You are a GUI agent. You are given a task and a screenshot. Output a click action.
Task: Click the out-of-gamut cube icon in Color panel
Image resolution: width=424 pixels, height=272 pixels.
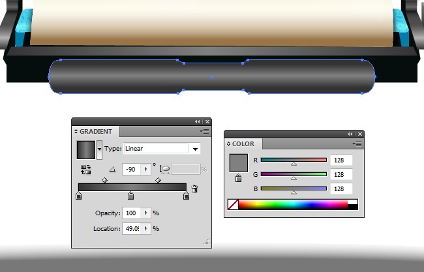238,178
